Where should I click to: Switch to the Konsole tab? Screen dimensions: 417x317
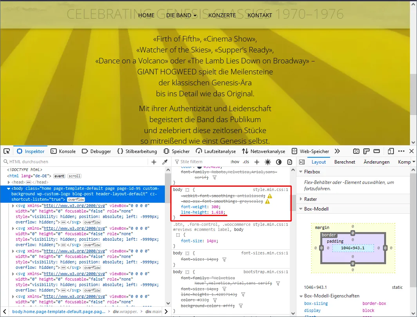pyautogui.click(x=63, y=151)
